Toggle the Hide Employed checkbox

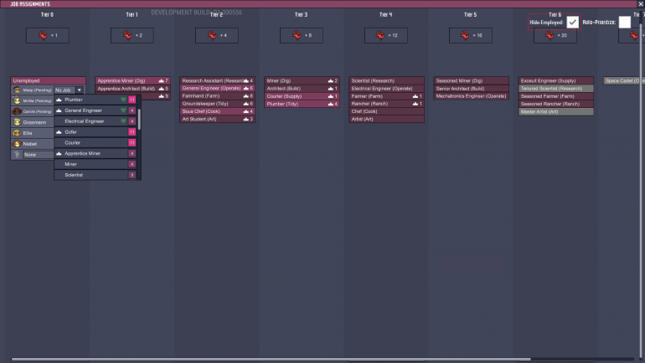click(573, 22)
